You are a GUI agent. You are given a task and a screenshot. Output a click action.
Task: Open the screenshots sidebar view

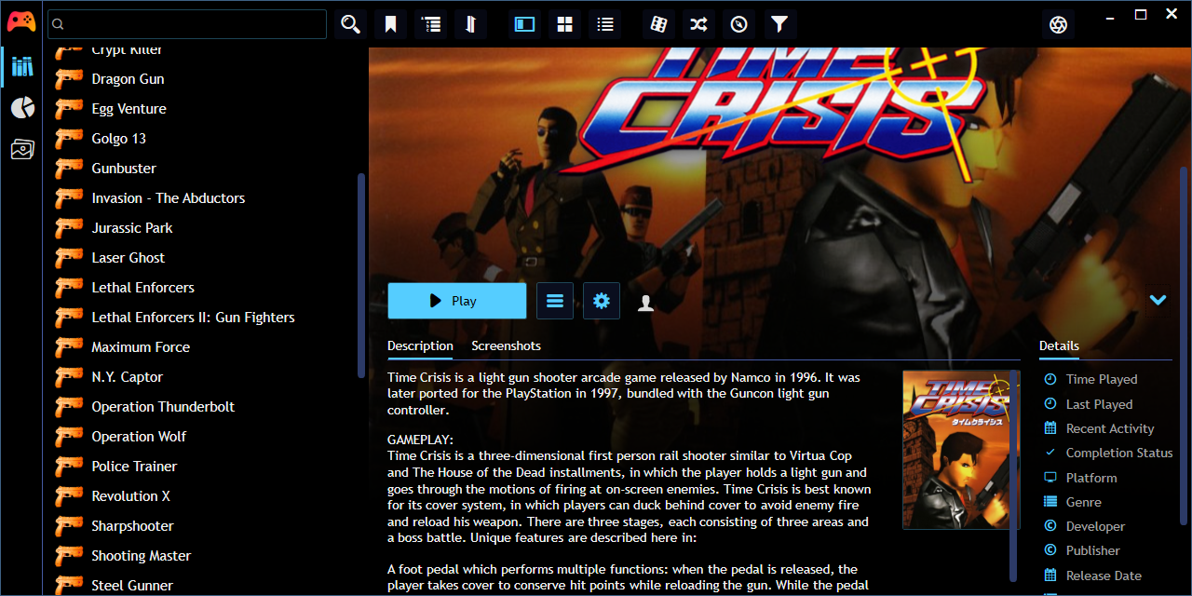click(x=22, y=149)
